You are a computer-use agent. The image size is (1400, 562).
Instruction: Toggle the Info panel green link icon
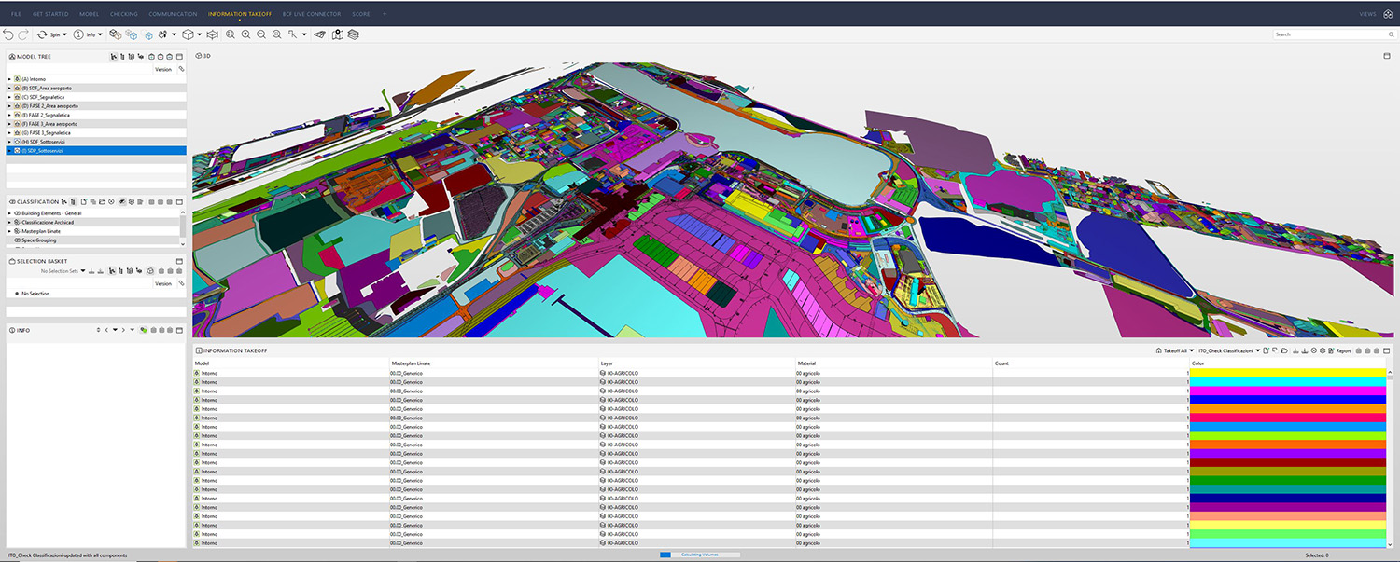pyautogui.click(x=143, y=330)
